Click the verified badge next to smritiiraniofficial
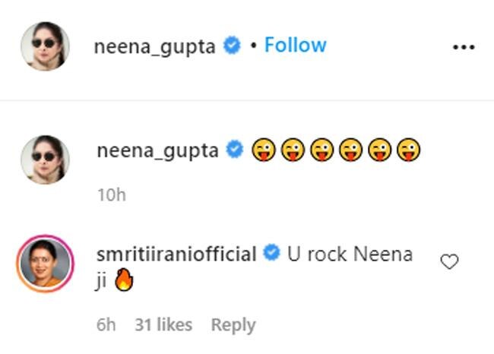 coord(271,254)
